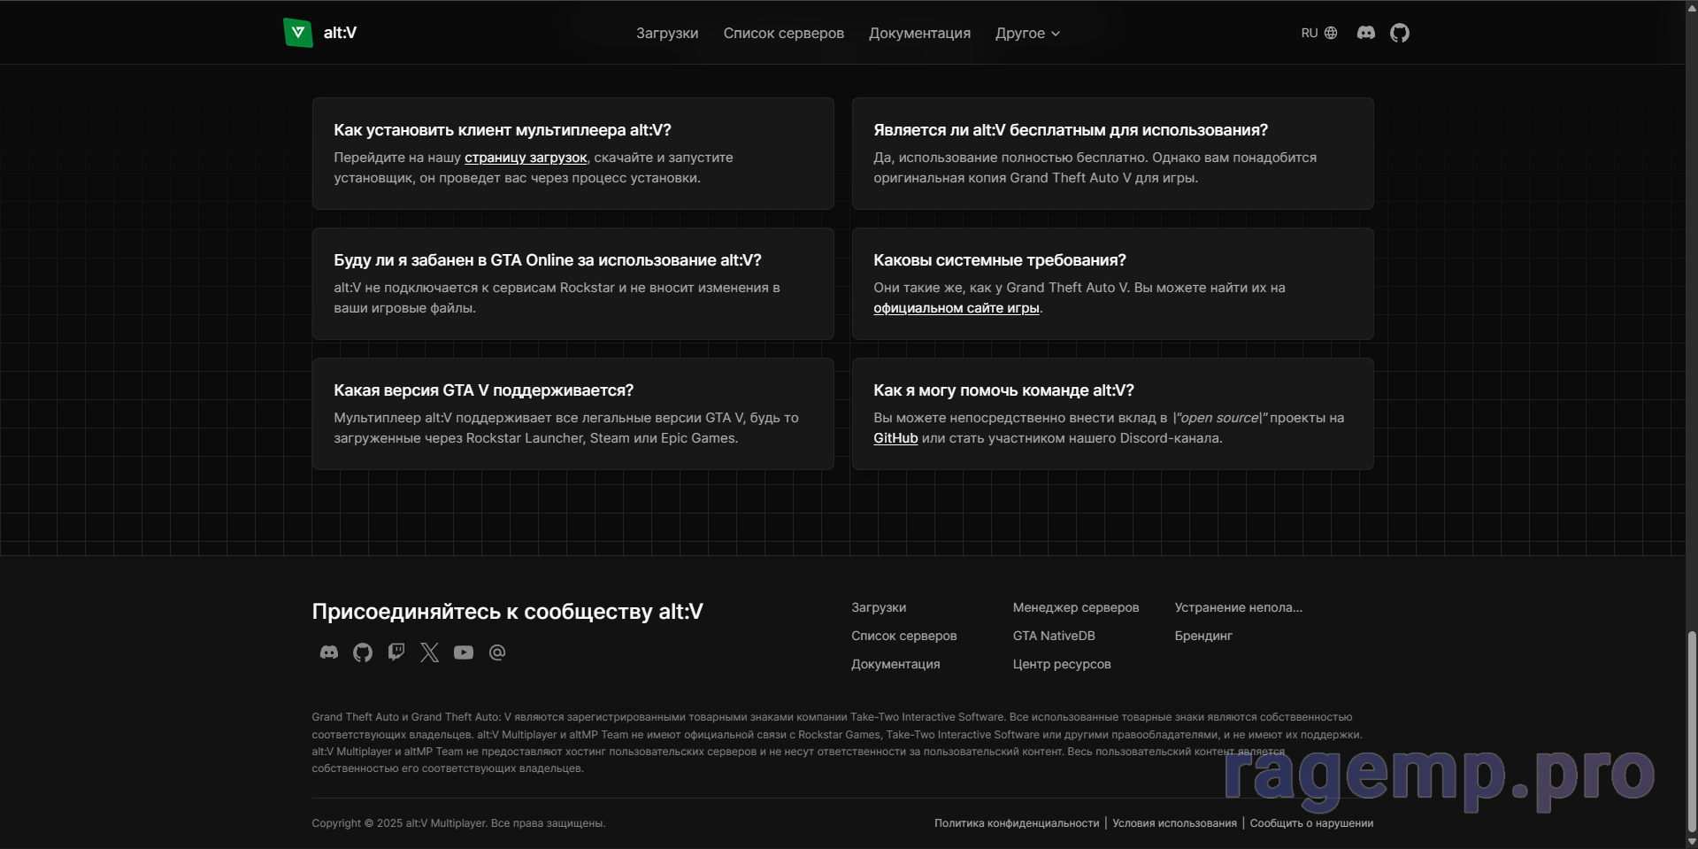Click the email @ icon in footer

click(x=497, y=652)
